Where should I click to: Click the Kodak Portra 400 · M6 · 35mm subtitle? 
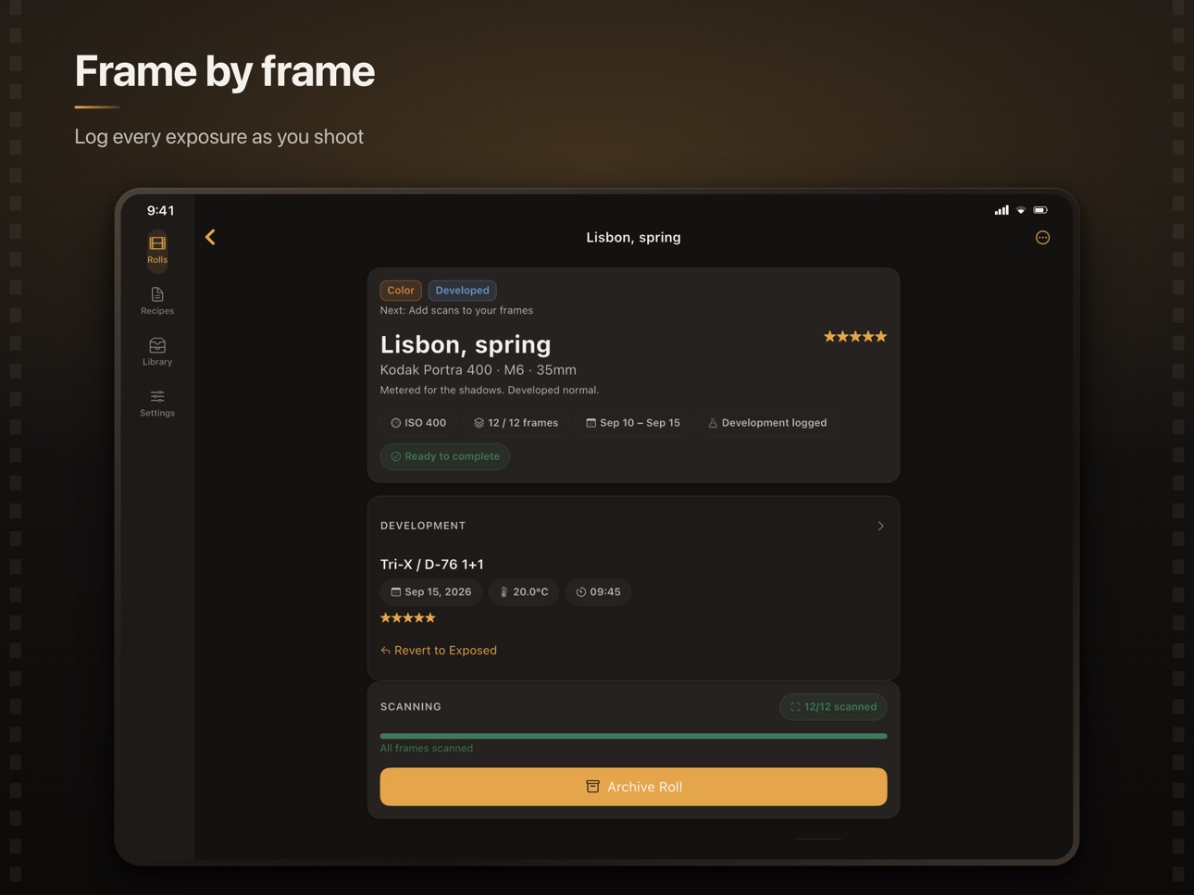point(479,370)
